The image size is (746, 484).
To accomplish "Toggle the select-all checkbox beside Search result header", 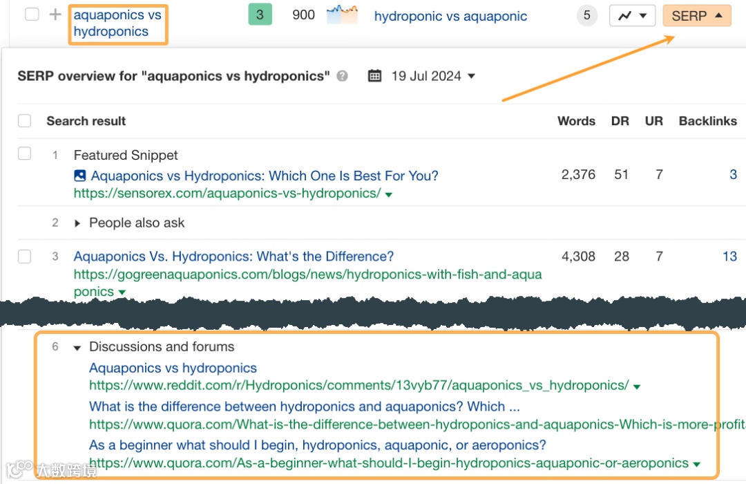I will click(24, 120).
